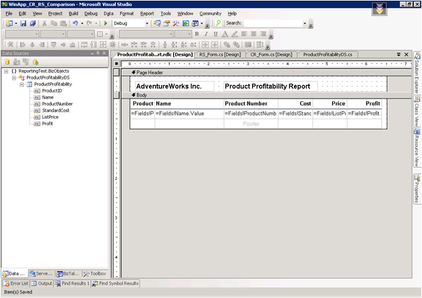Open the active files dropdown beside the tab strip
The width and height of the screenshot is (422, 298).
(x=398, y=55)
